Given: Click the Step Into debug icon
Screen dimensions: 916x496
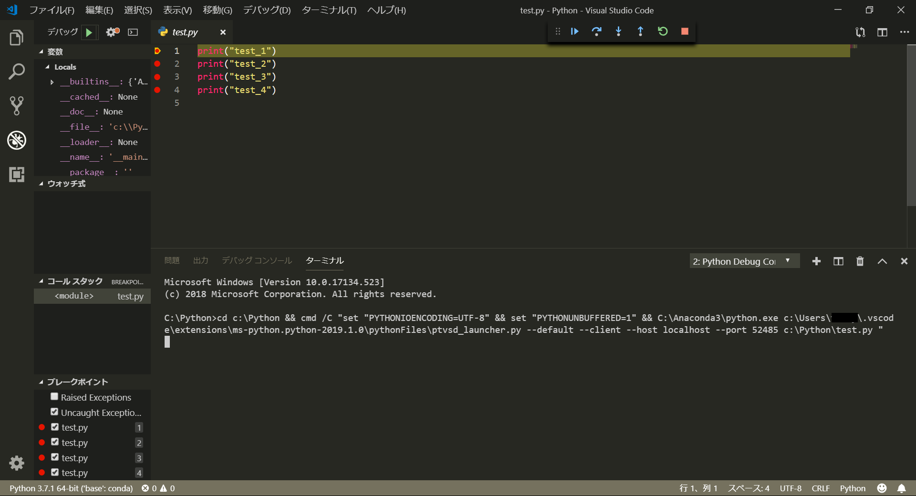Looking at the screenshot, I should click(x=618, y=31).
